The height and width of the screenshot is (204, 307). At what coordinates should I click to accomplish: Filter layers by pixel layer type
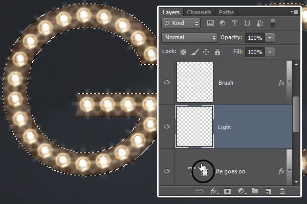[x=210, y=23]
